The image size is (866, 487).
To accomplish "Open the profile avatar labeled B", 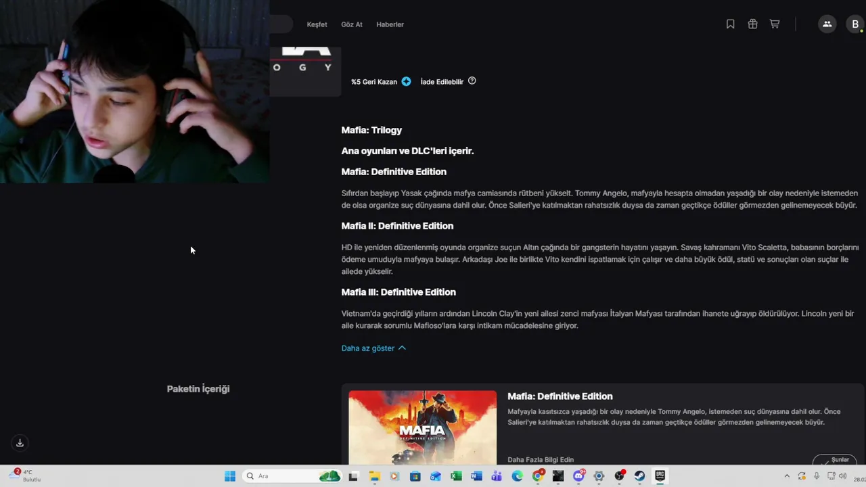I will pyautogui.click(x=855, y=24).
